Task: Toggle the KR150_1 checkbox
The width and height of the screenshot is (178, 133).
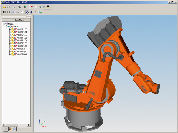Action: [x=16, y=49]
